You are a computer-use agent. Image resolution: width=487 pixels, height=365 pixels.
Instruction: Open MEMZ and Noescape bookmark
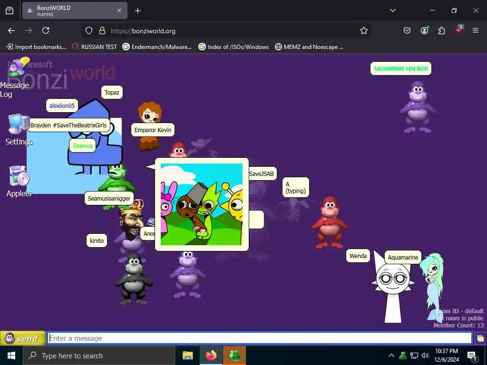click(309, 47)
